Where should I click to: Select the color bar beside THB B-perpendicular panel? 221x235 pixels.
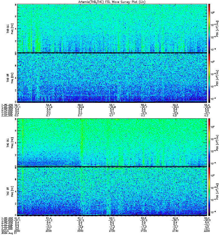tap(209, 28)
